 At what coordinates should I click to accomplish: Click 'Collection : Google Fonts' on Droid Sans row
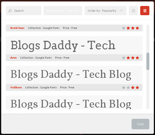tap(44, 28)
